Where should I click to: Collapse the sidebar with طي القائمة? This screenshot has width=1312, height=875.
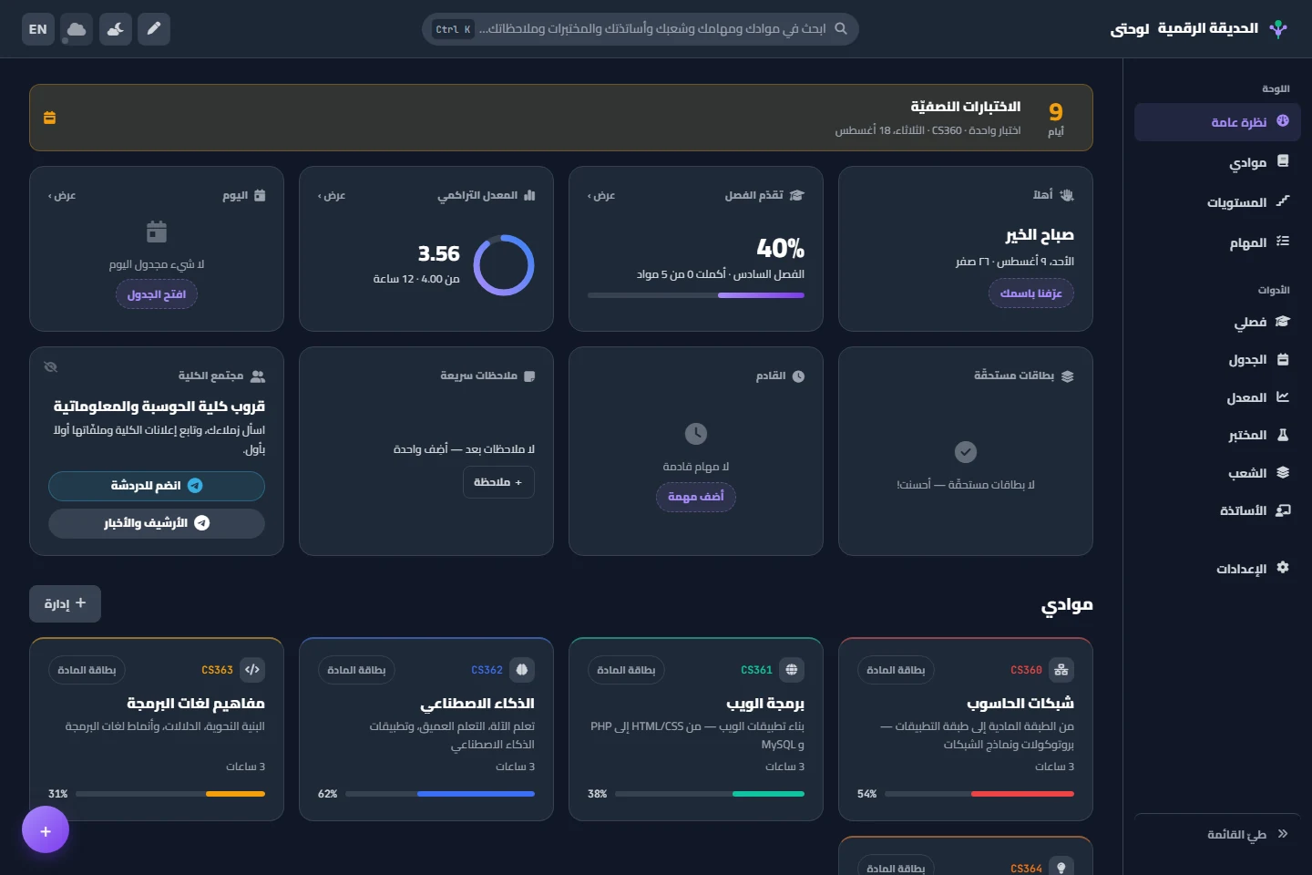1217,834
